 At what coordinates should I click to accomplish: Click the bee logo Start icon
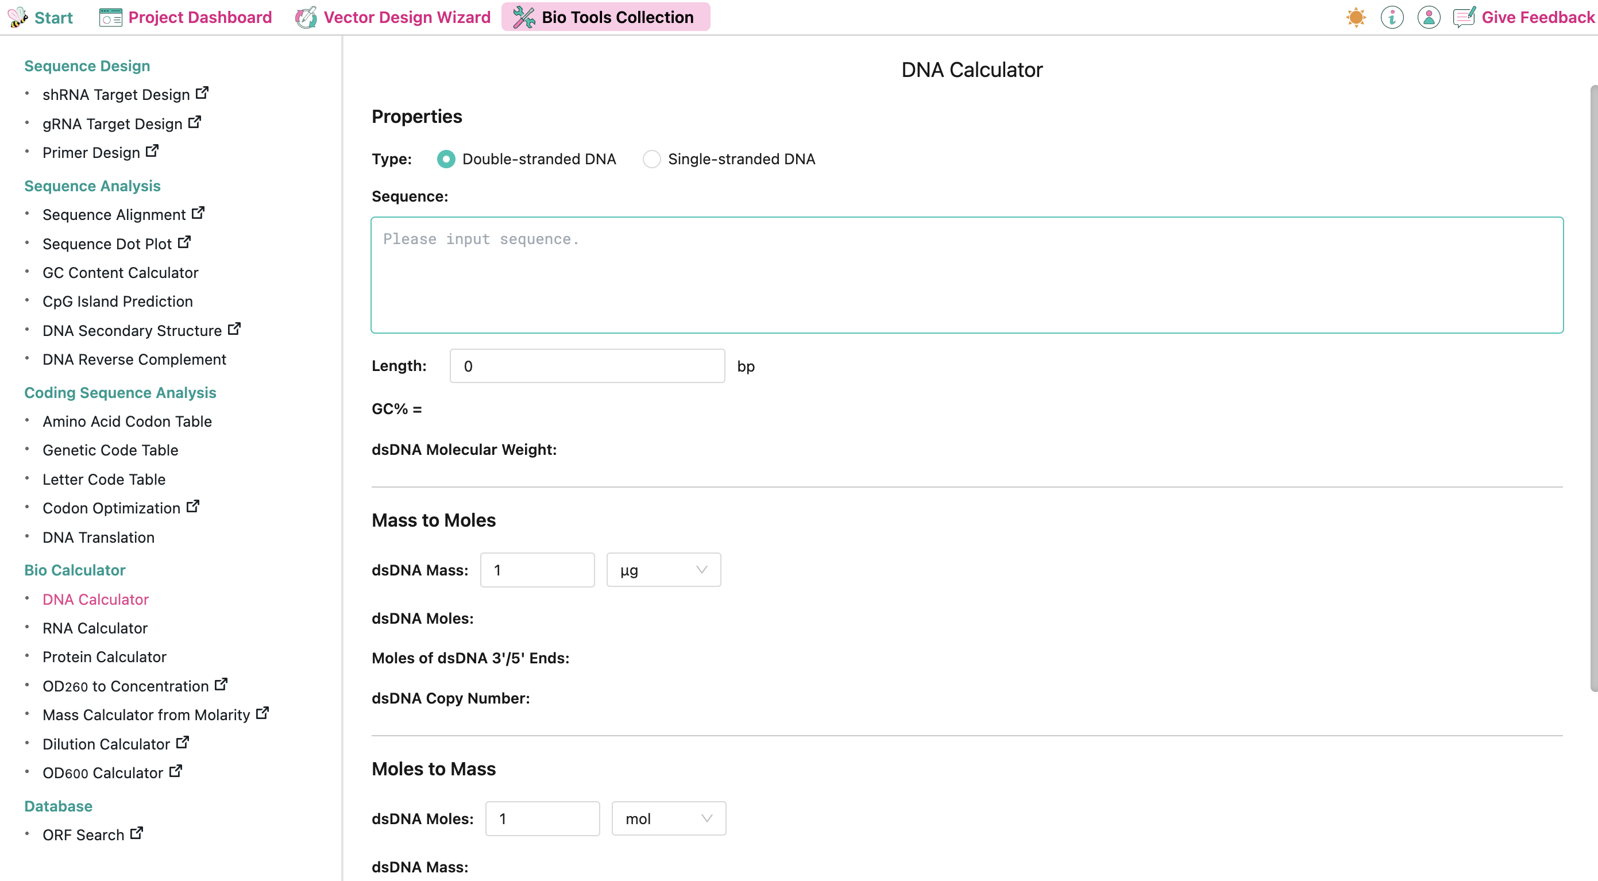click(17, 17)
